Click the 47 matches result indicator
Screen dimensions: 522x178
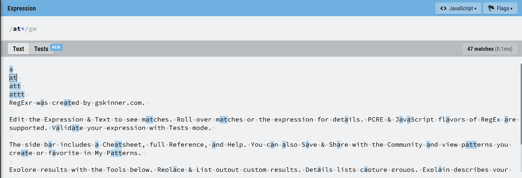point(490,49)
